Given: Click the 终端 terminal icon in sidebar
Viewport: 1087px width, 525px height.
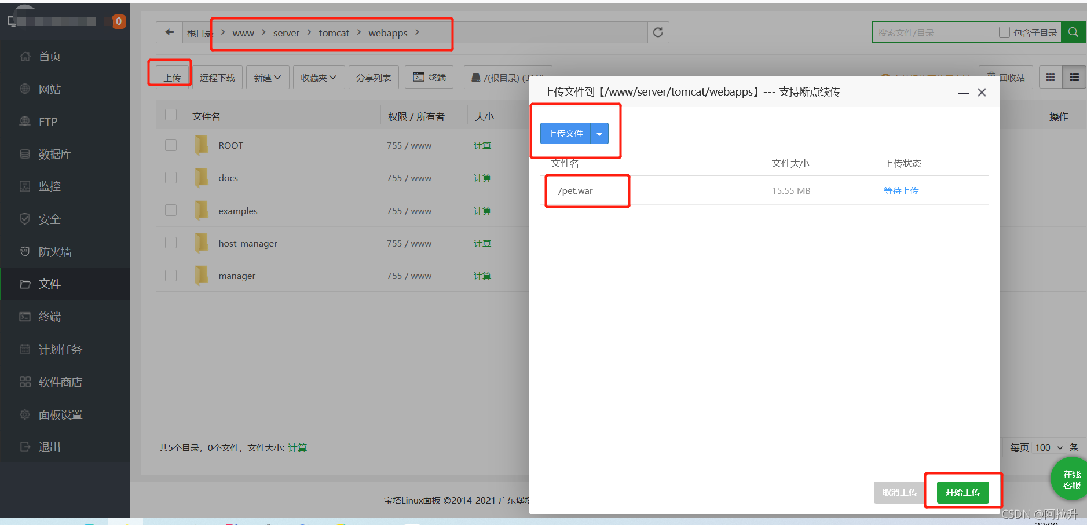Looking at the screenshot, I should tap(25, 317).
